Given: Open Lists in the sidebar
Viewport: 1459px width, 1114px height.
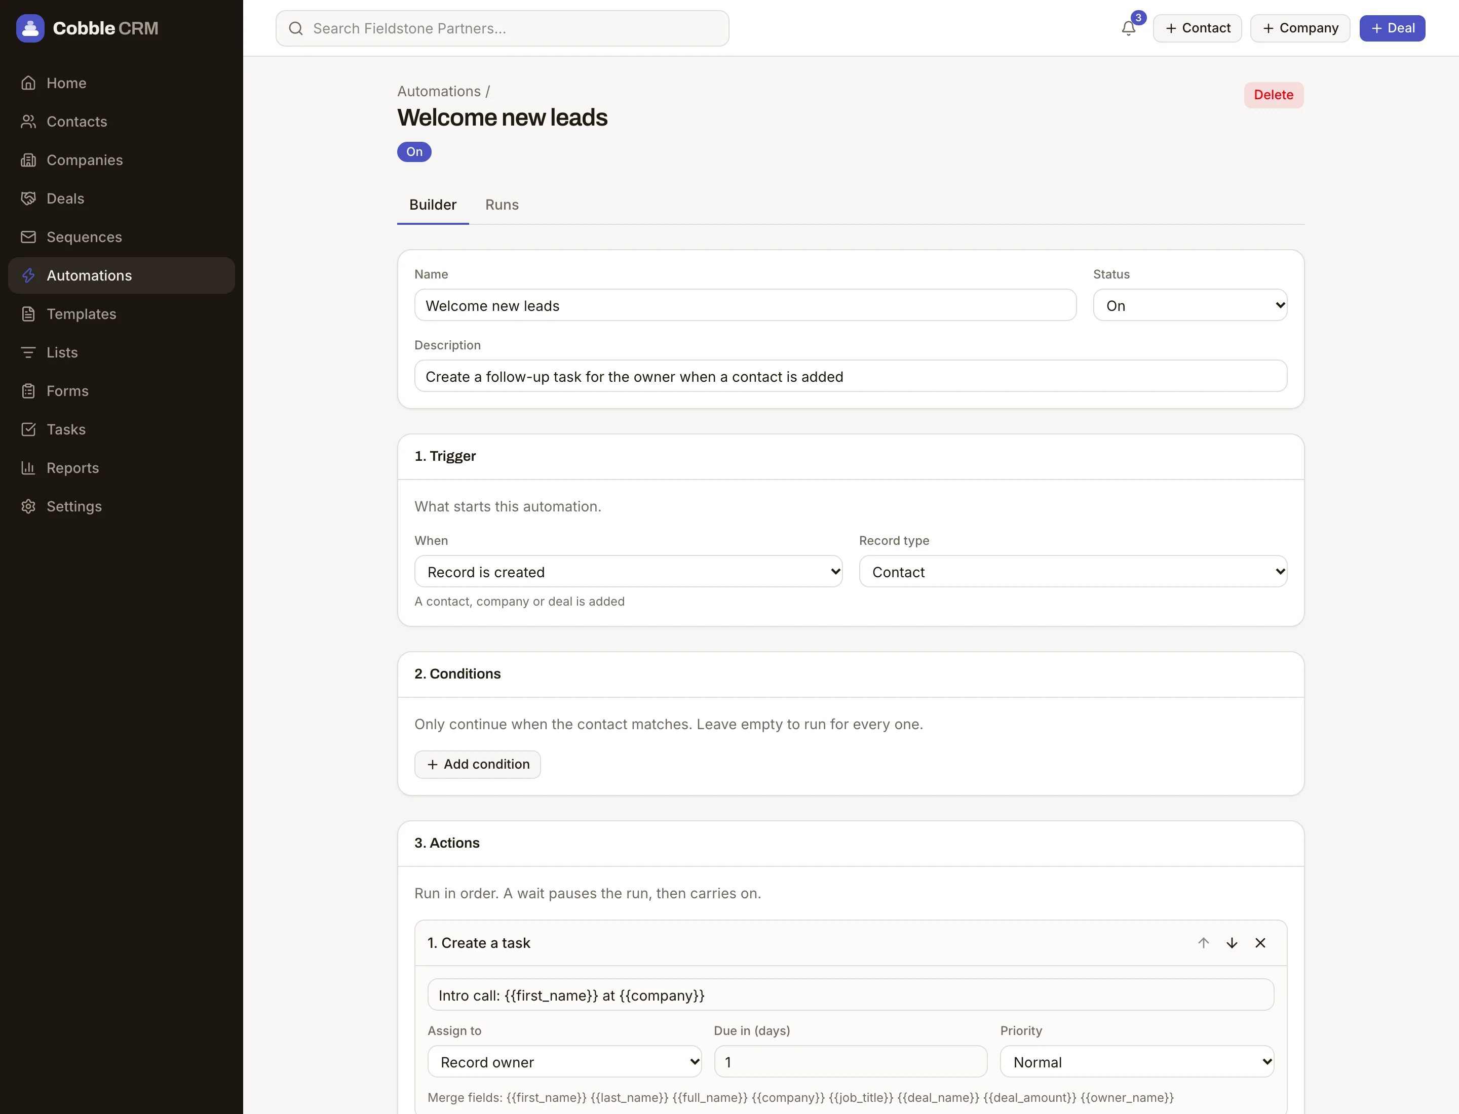Looking at the screenshot, I should [122, 352].
